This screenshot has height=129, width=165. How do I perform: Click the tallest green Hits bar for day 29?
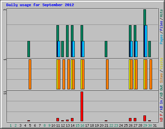[145, 17]
